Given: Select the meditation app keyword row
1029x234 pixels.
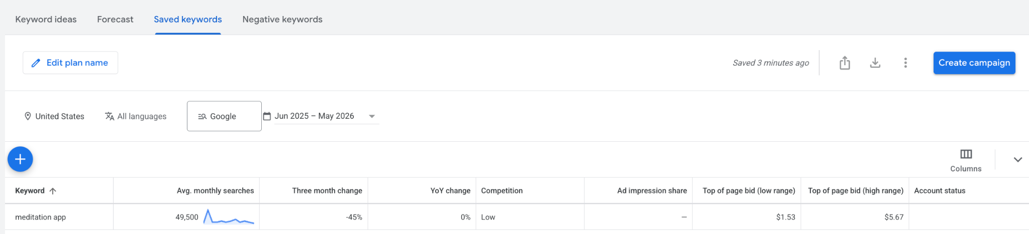Looking at the screenshot, I should click(517, 217).
